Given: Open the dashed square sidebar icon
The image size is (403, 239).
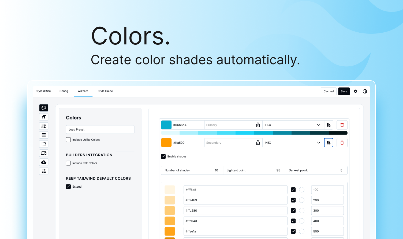Looking at the screenshot, I should coord(44,144).
